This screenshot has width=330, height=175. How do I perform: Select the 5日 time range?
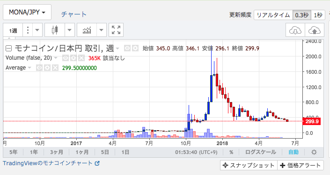point(105,152)
